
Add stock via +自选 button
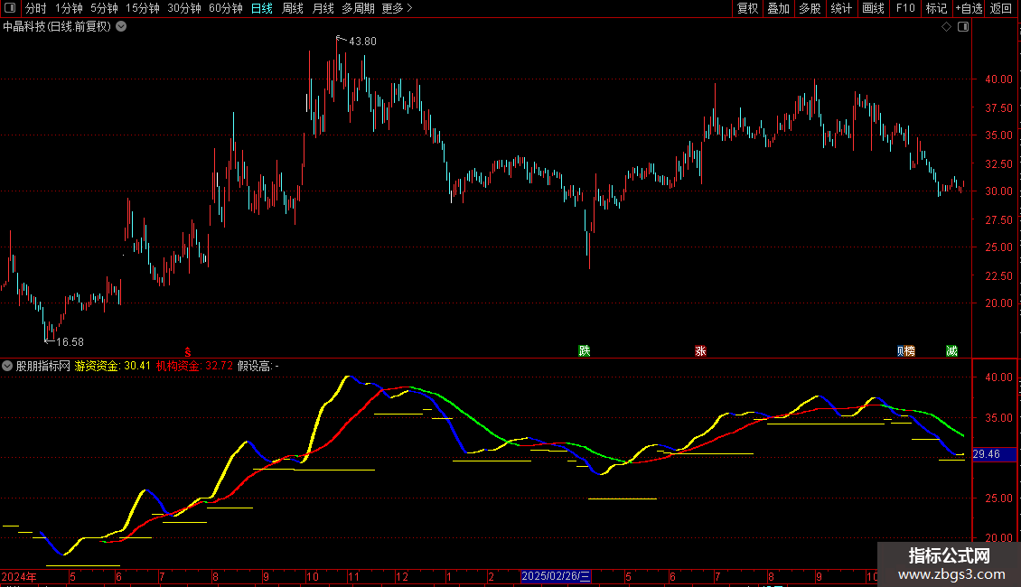pos(968,8)
